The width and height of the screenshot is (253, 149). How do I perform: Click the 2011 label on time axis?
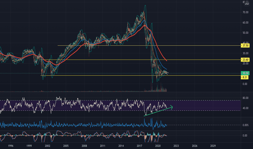(x=103, y=146)
